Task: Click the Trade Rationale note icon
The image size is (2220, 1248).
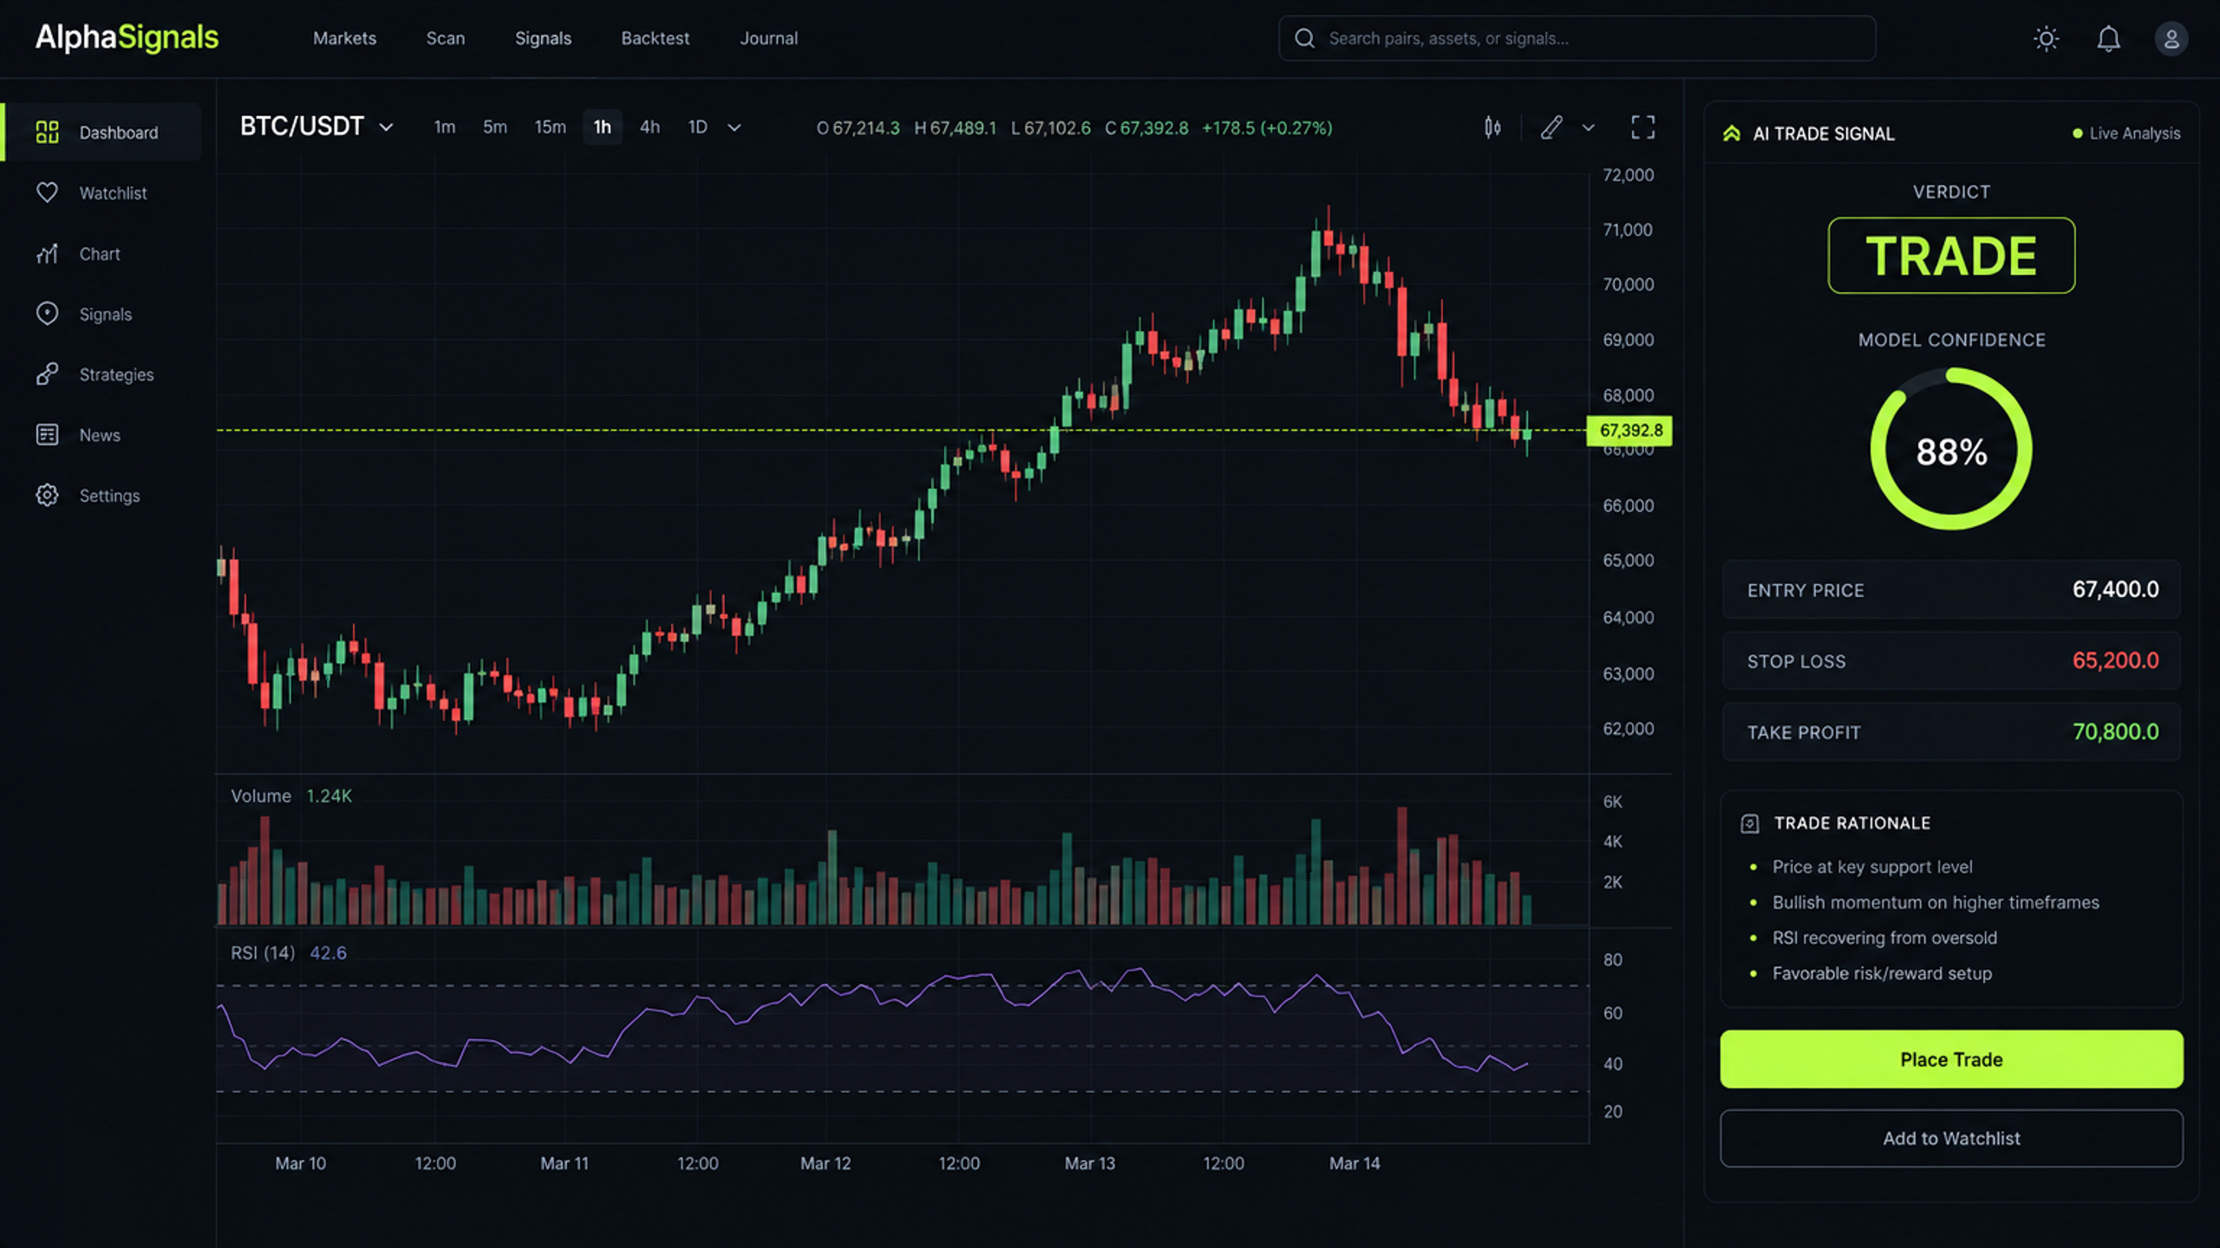Action: [x=1749, y=823]
